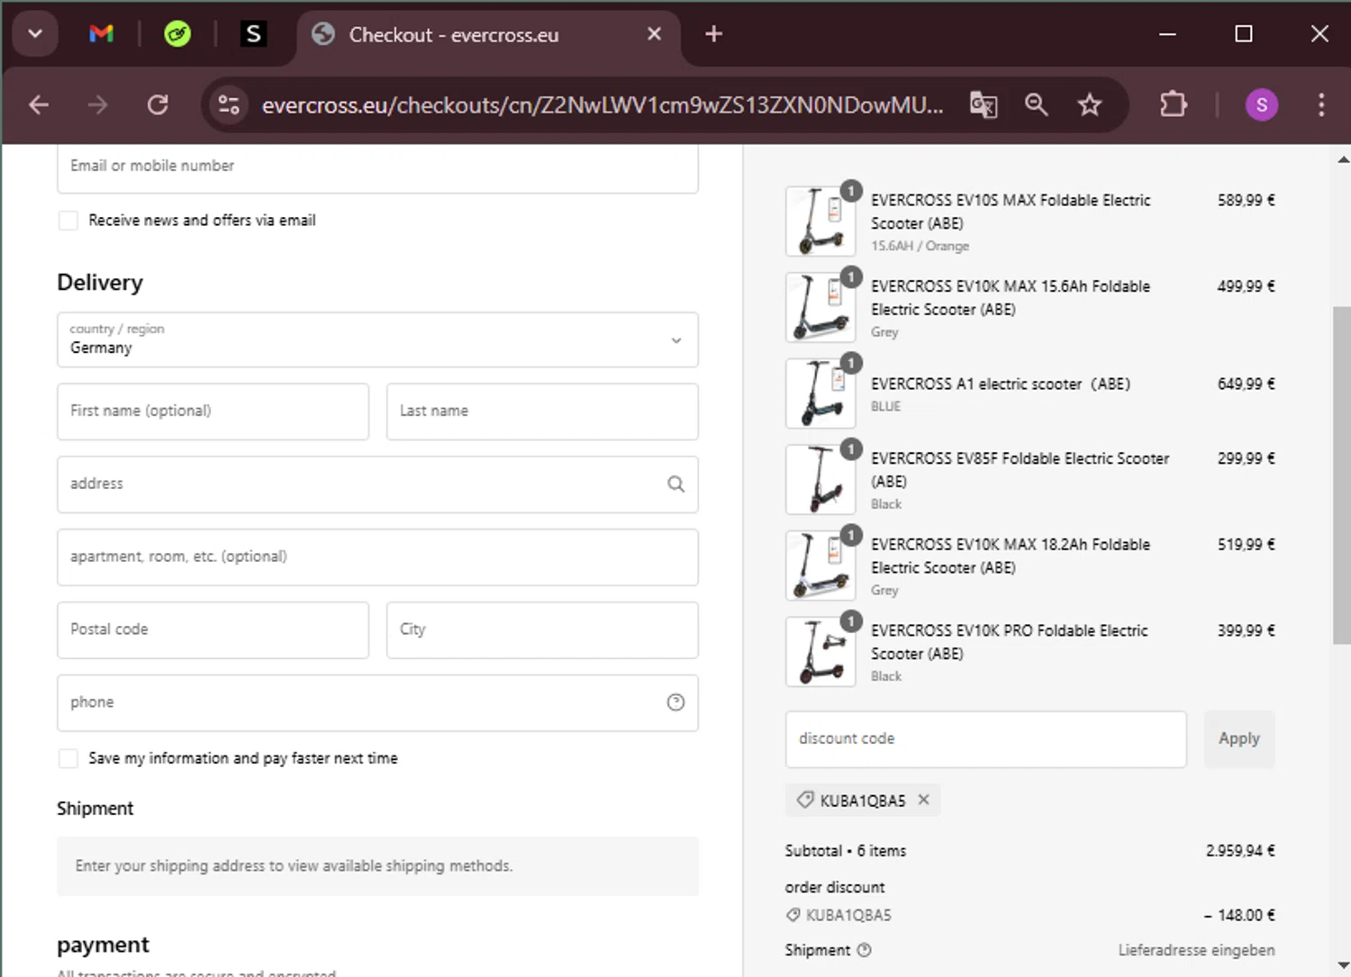This screenshot has height=977, width=1351.
Task: Select the Checkout - evercross.eu tab
Action: (486, 35)
